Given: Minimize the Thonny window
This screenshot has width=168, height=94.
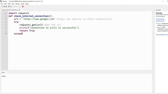Looking at the screenshot, I should tap(163, 1).
